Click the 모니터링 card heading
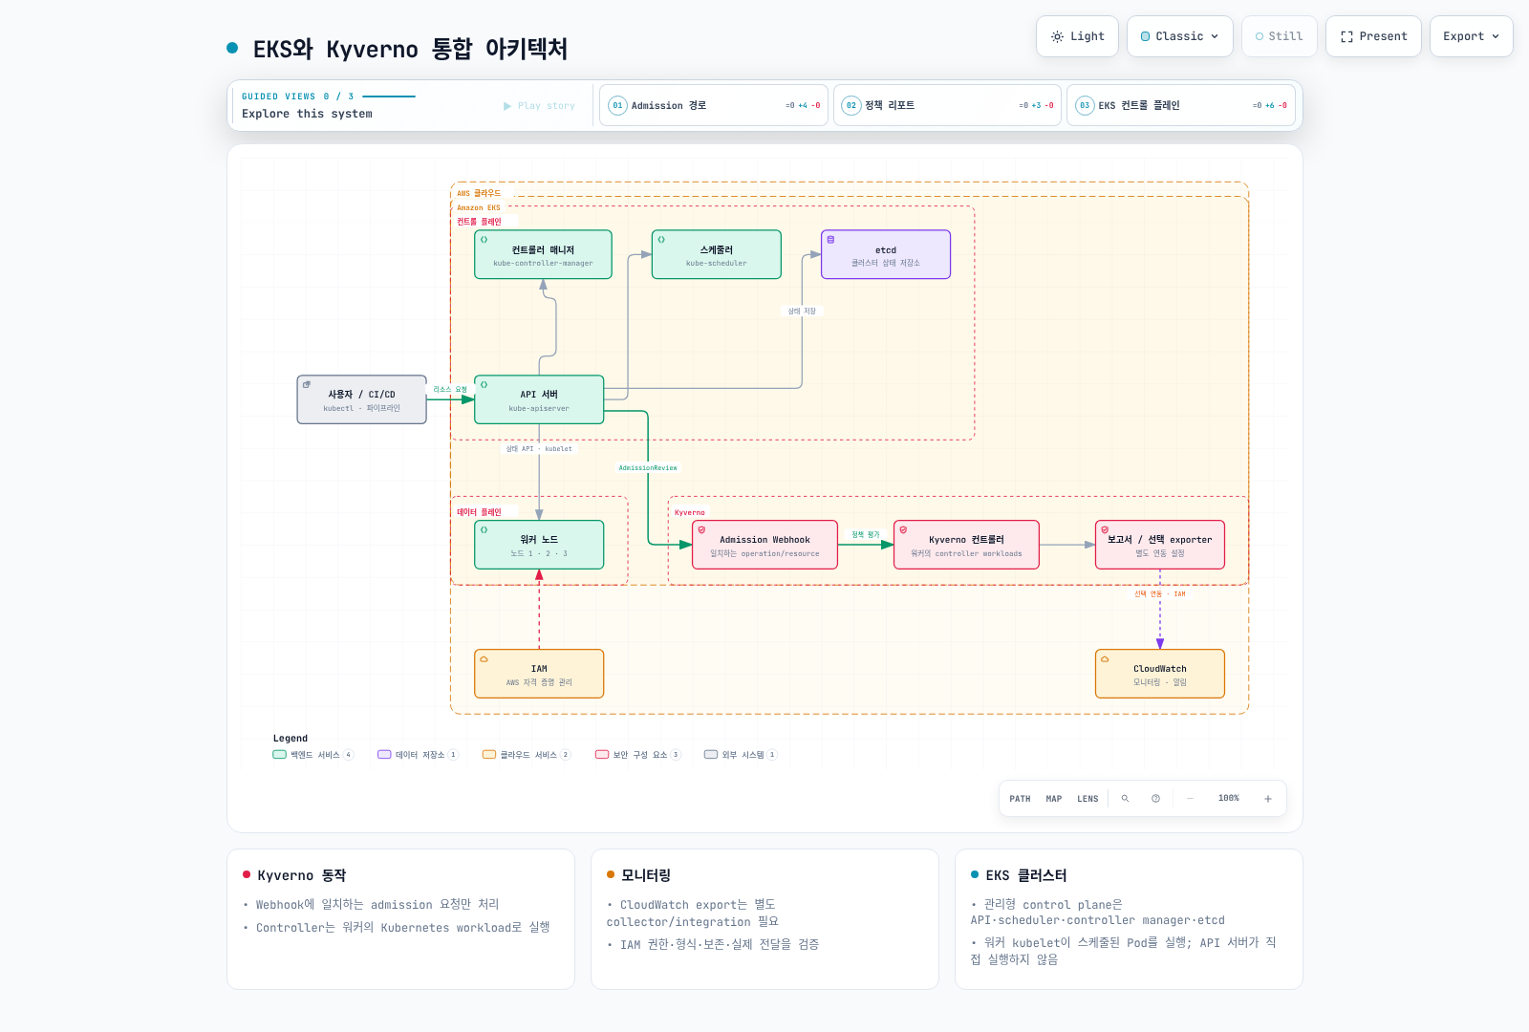Screen dimensions: 1529x1032 (x=646, y=875)
